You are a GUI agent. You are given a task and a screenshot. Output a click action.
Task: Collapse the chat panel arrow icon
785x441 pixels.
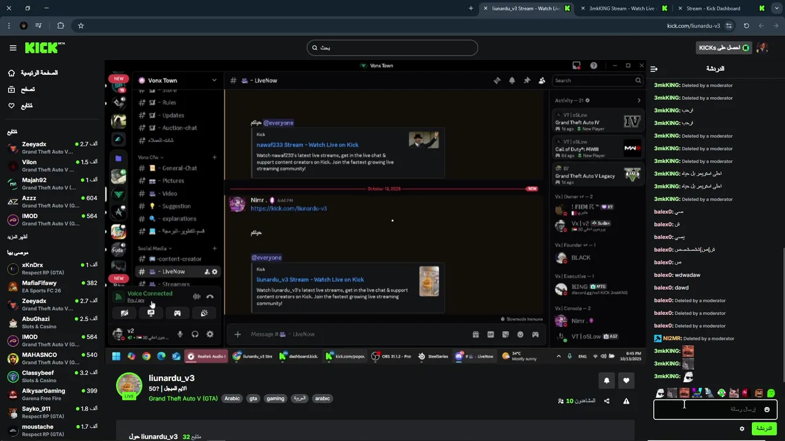click(654, 69)
